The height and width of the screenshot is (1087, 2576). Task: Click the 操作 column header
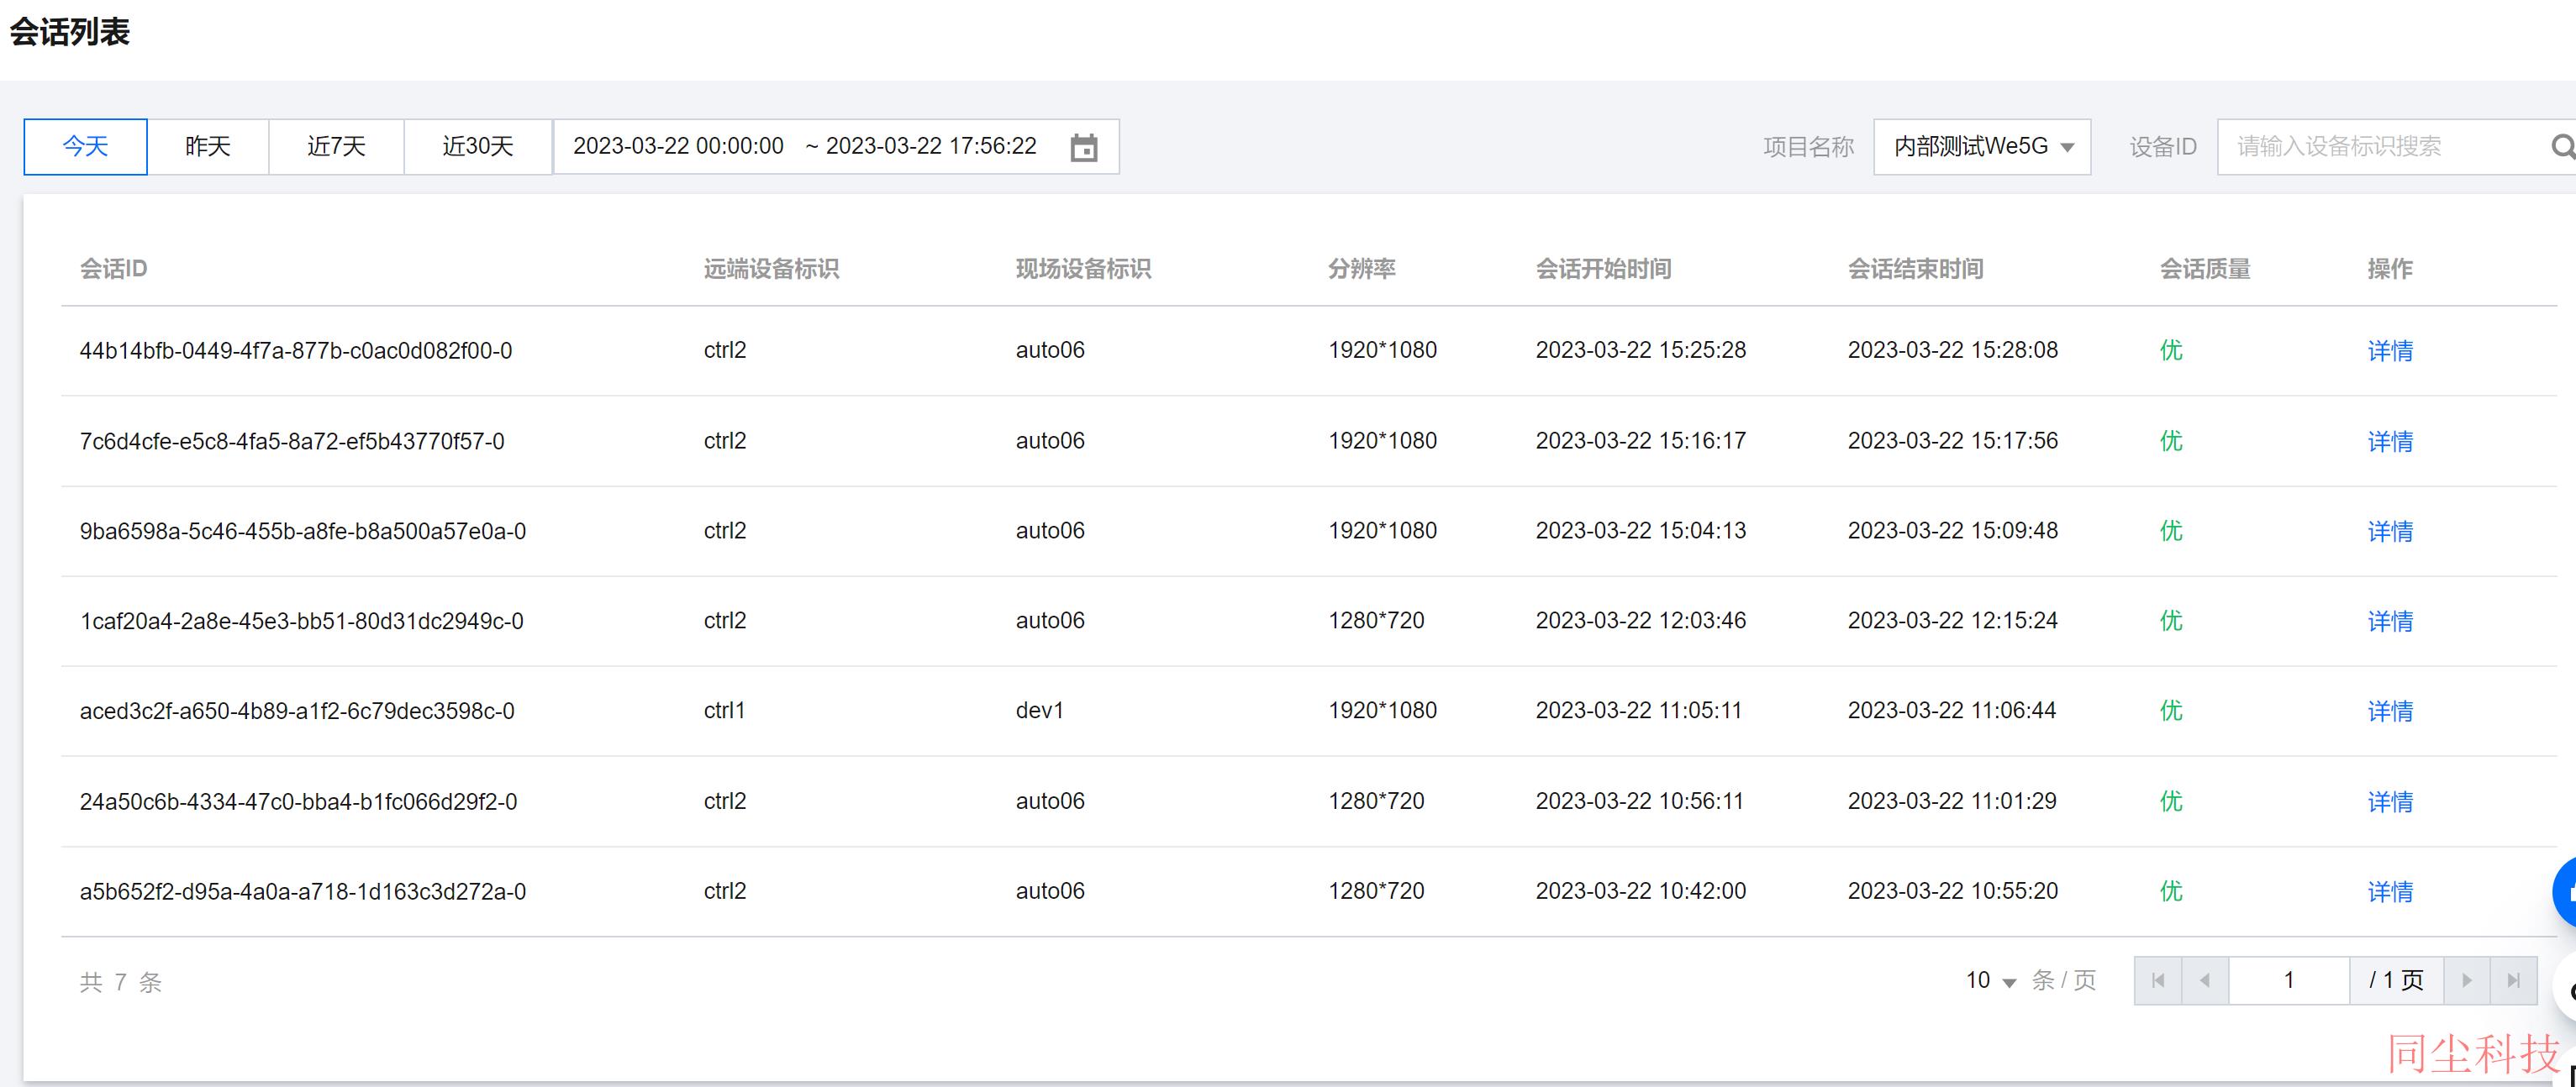(2390, 269)
